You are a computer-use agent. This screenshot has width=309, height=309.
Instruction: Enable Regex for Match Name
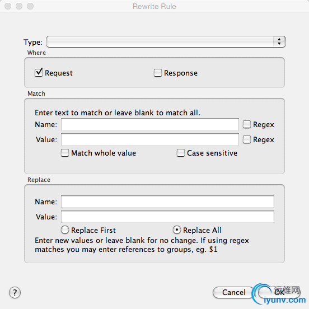click(x=247, y=124)
